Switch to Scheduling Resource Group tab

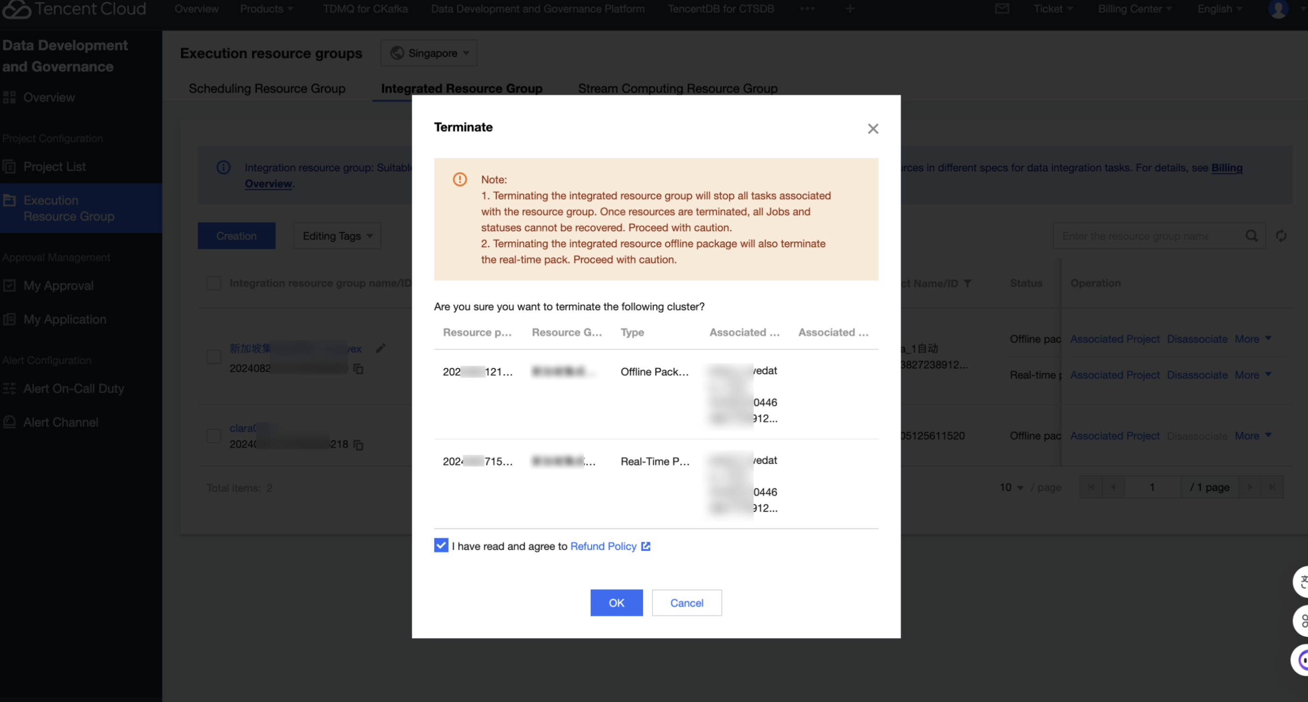point(267,88)
